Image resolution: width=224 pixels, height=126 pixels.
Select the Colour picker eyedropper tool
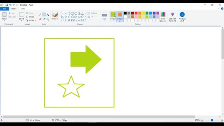coord(44,19)
